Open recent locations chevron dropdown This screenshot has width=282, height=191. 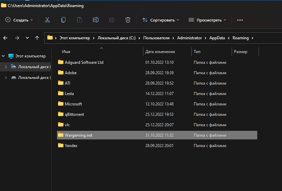click(x=27, y=38)
